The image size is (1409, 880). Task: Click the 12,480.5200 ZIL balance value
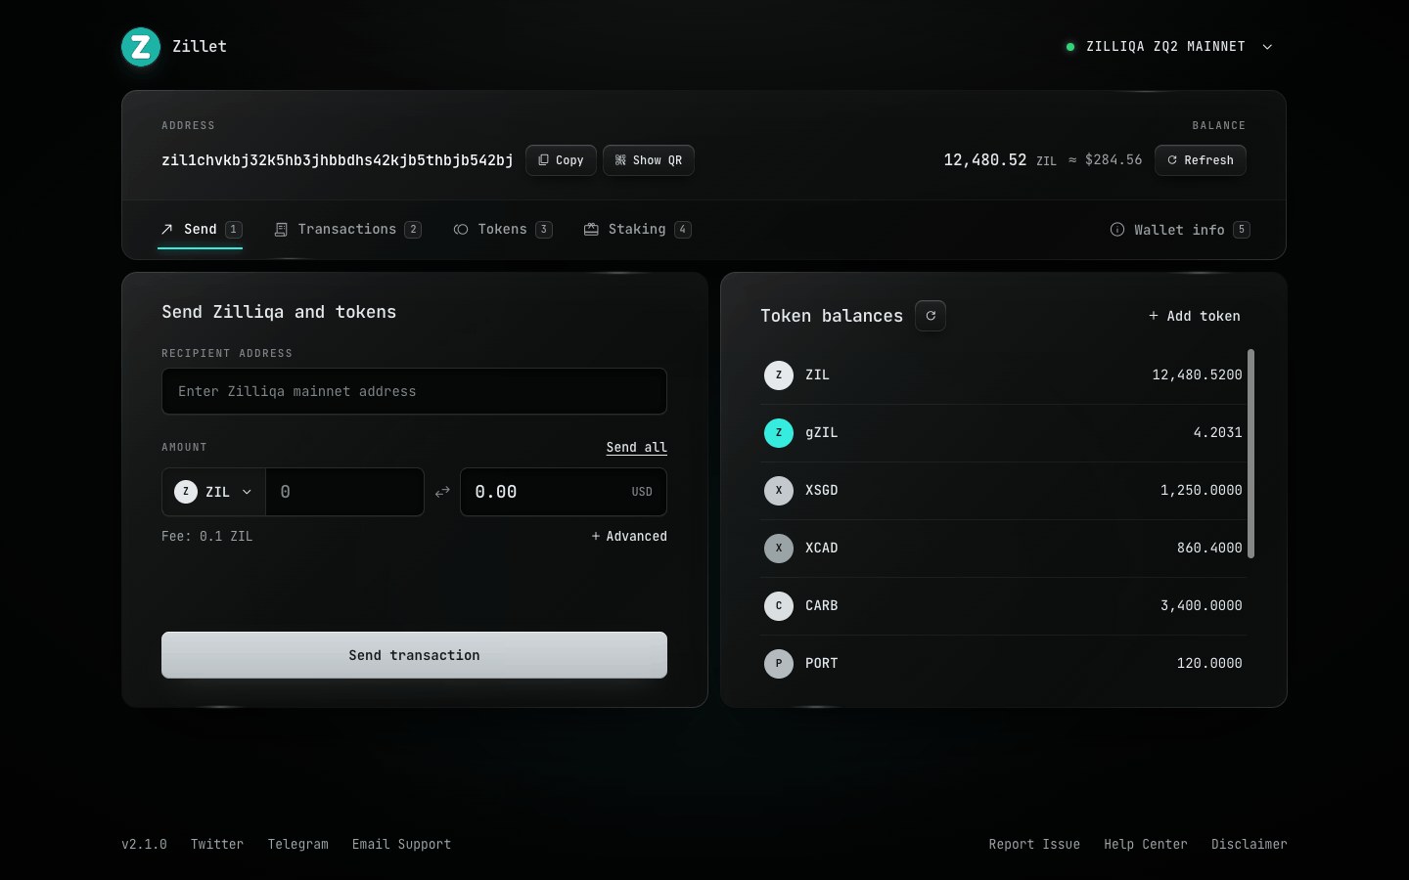click(x=1197, y=374)
